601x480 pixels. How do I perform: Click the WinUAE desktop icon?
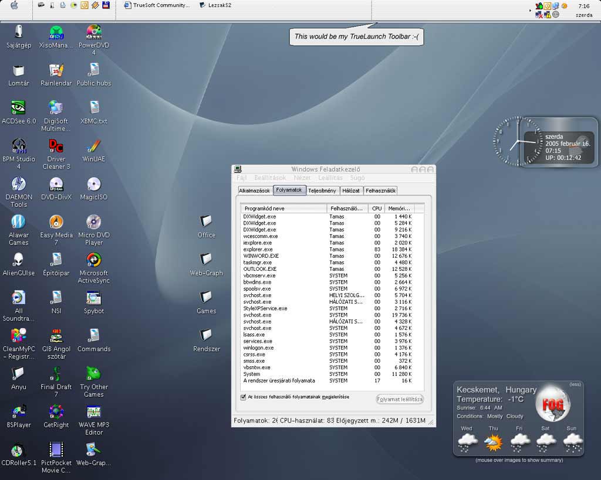[93, 147]
